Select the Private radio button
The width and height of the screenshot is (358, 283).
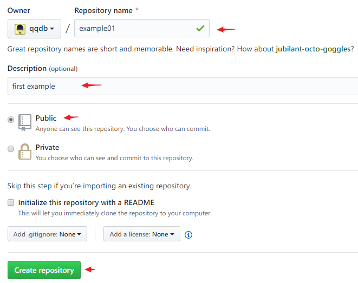point(11,149)
